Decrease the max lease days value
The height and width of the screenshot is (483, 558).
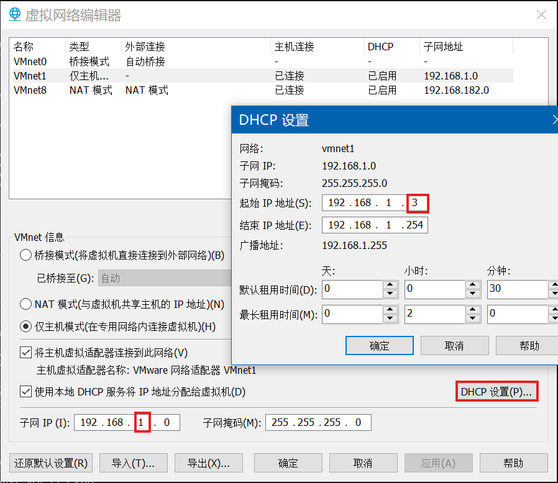click(390, 318)
